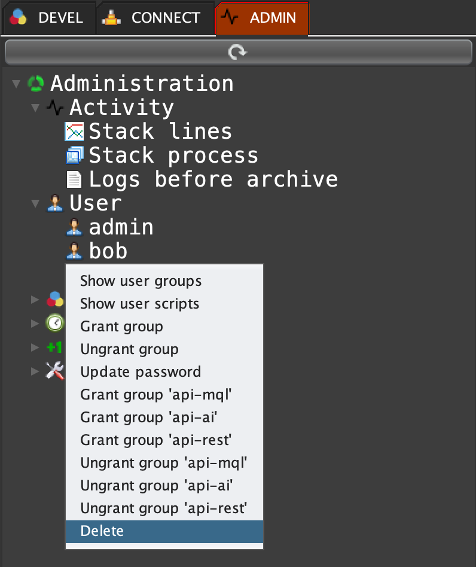Viewport: 476px width, 567px height.
Task: Select Update password menu entry
Action: tap(141, 372)
